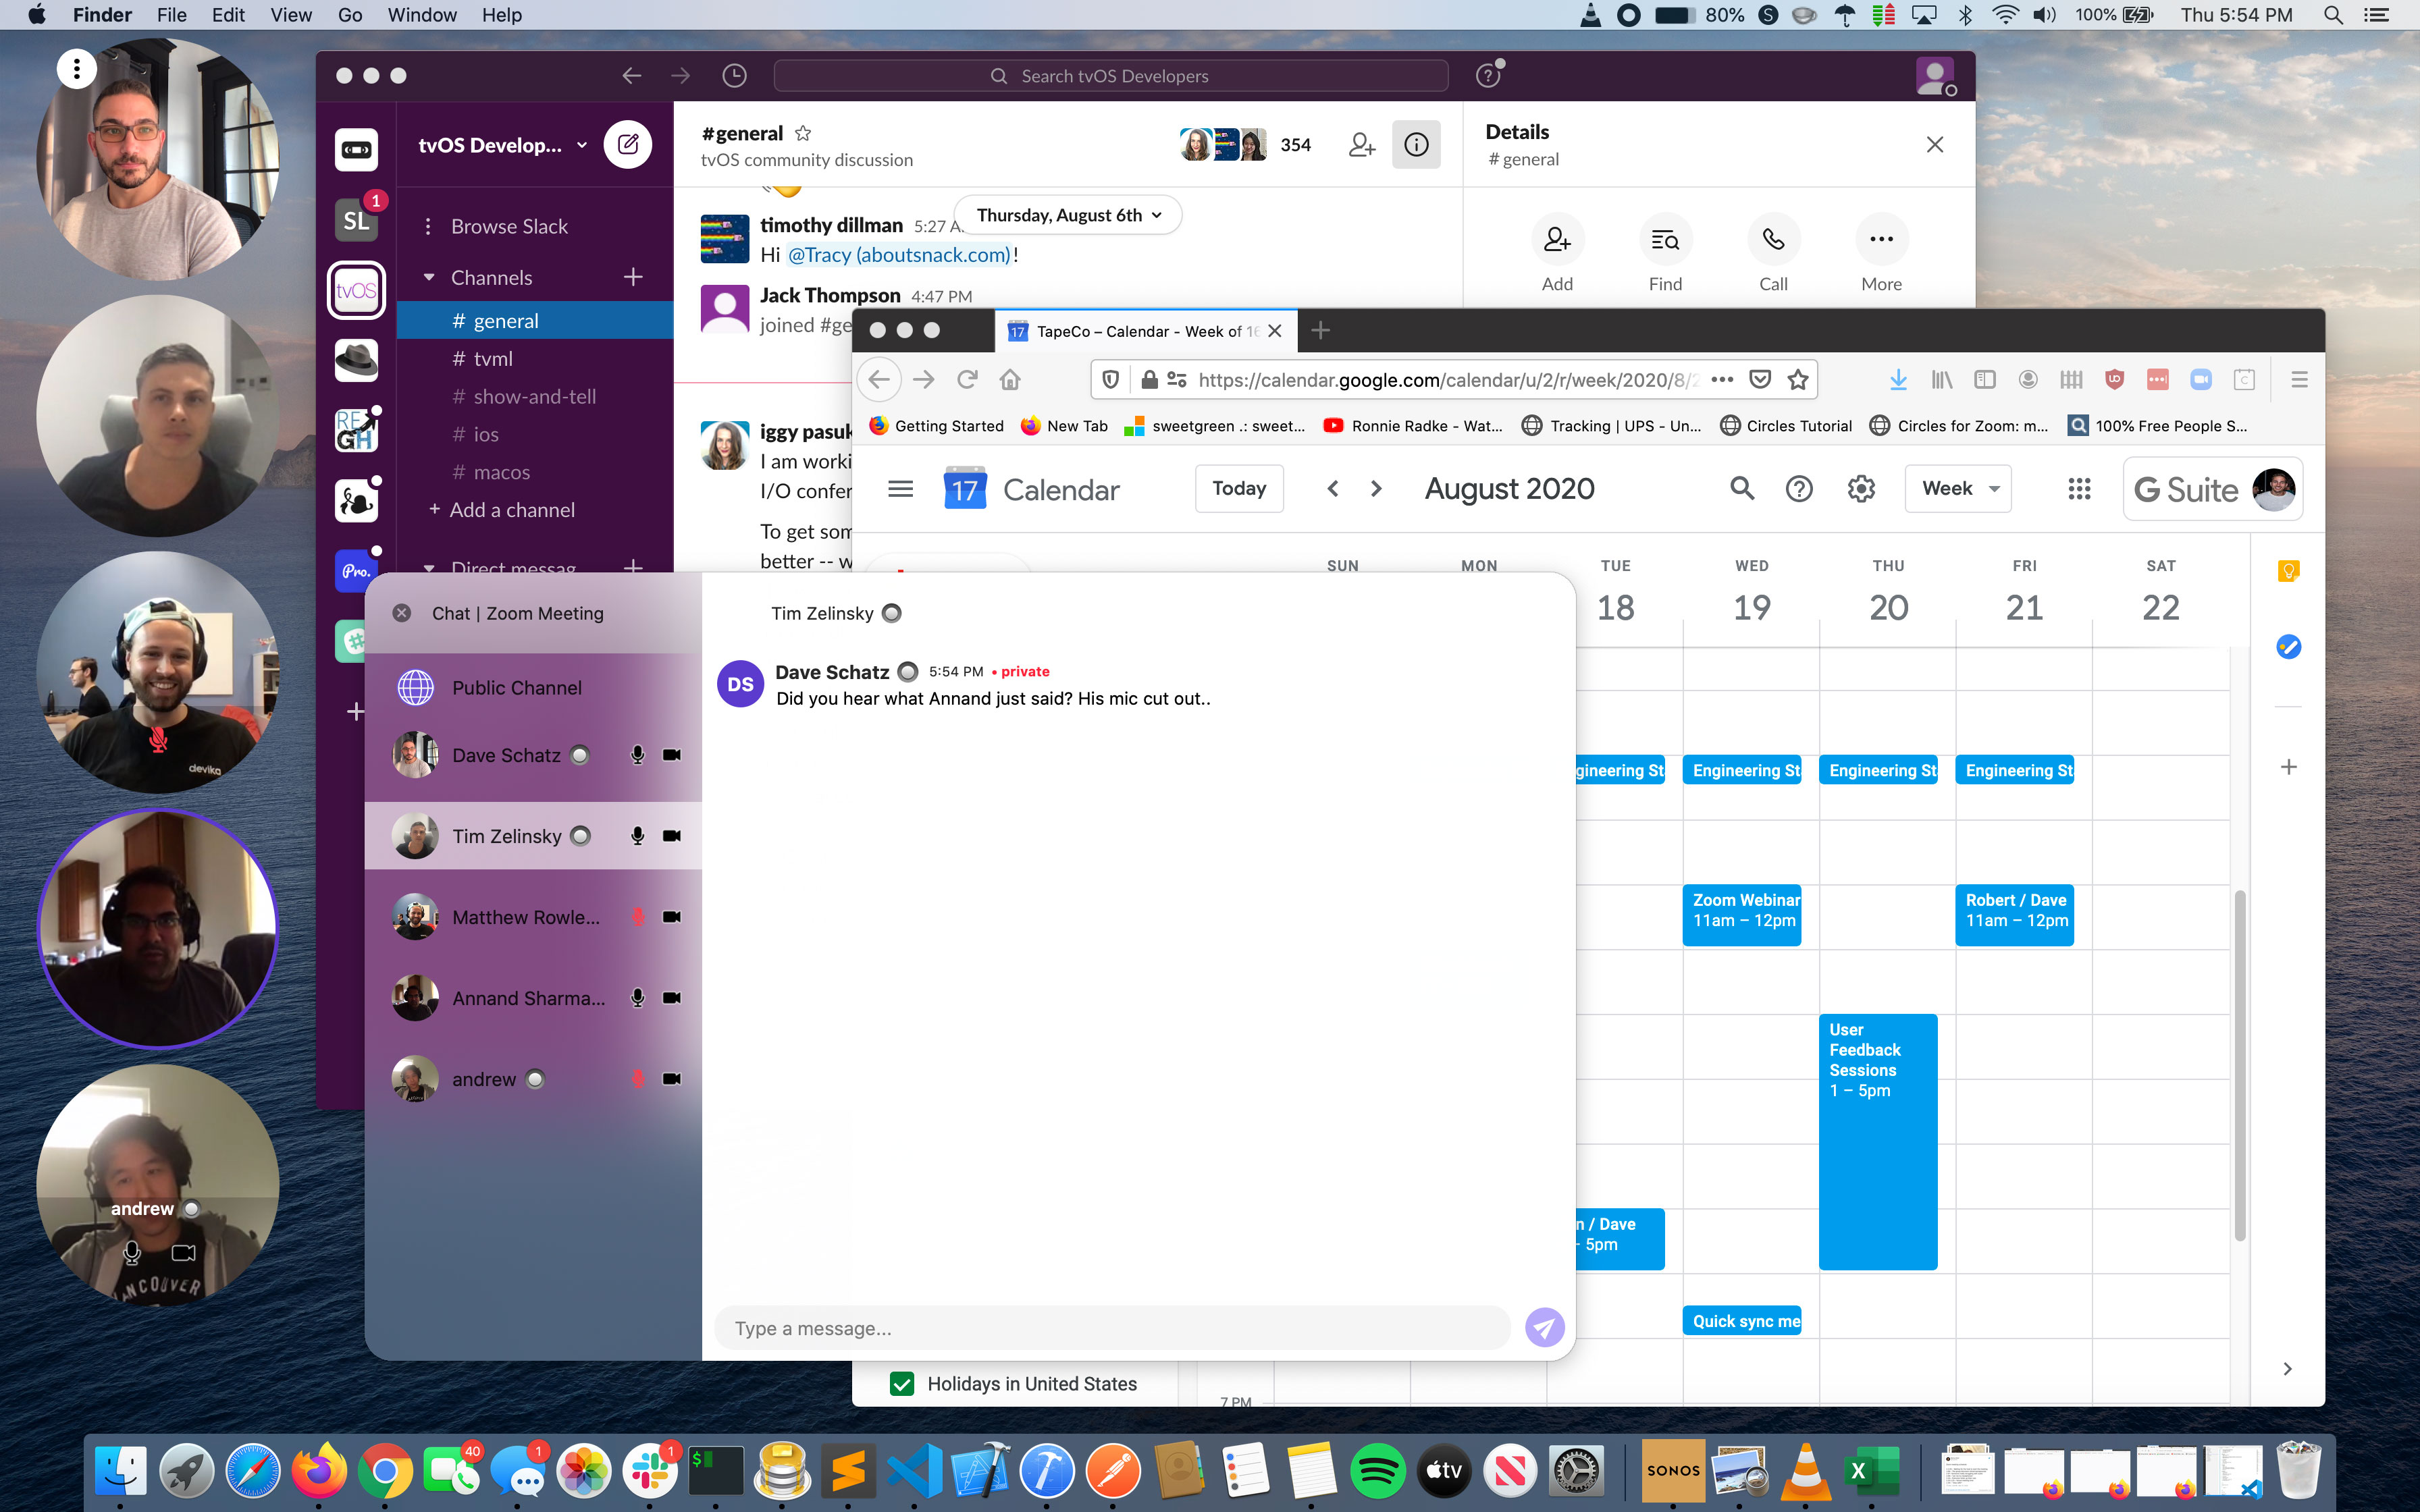Click Public Channel in Zoom meeting
Viewport: 2420px width, 1512px height.
(x=516, y=686)
